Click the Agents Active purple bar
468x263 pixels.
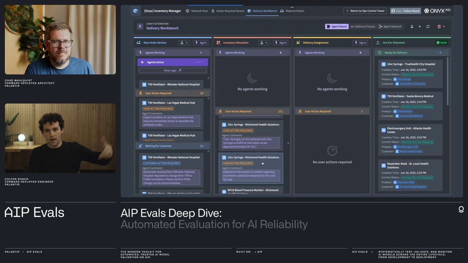[172, 62]
